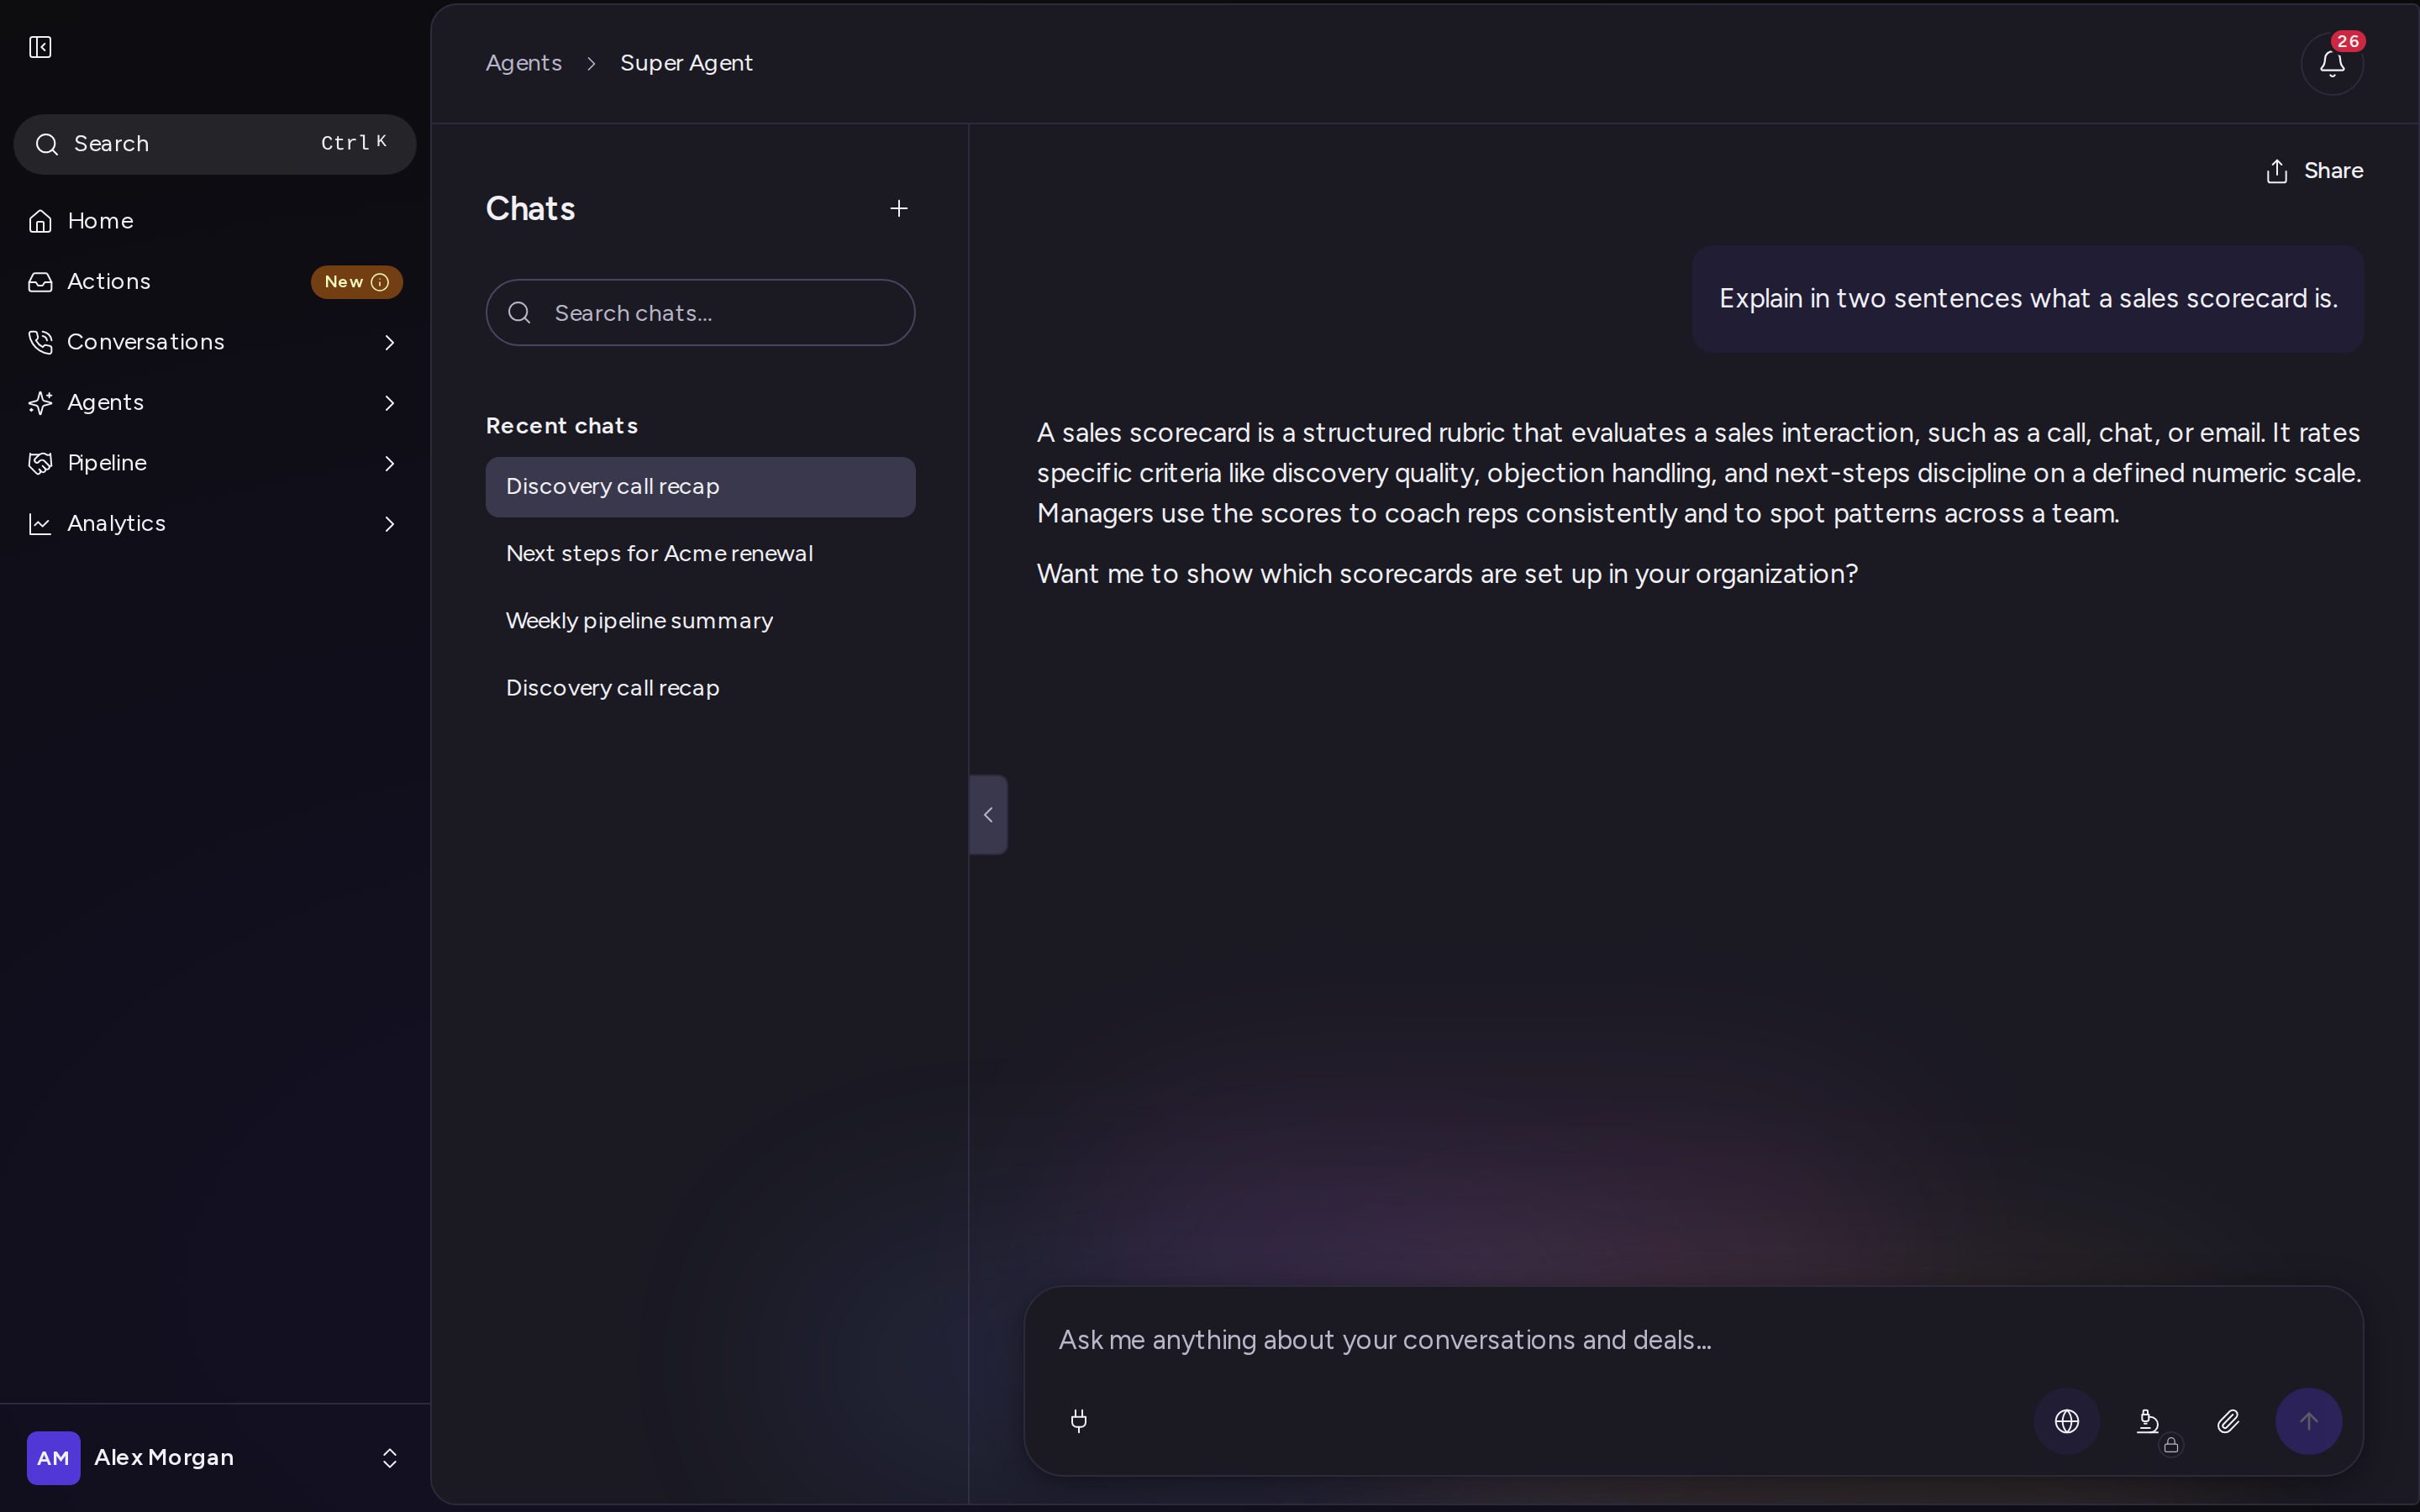This screenshot has height=1512, width=2420.
Task: Click the Recent chats heading
Action: (x=562, y=426)
